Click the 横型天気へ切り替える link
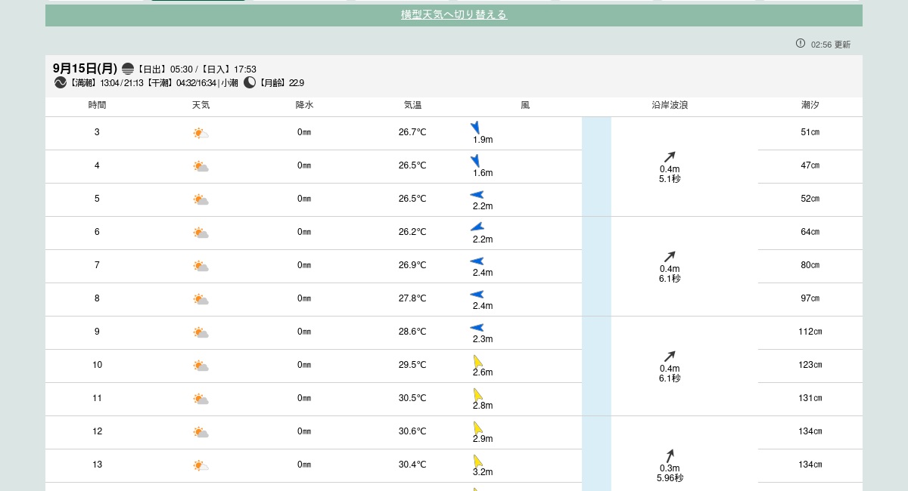Screen dimensions: 908x491 [453, 15]
